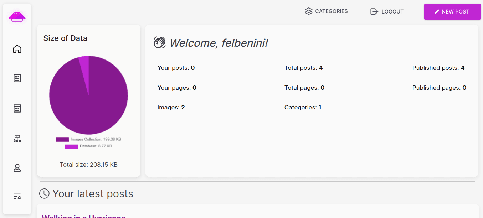The image size is (483, 218).
Task: Open the sitemap hierarchy sidebar icon
Action: [17, 139]
